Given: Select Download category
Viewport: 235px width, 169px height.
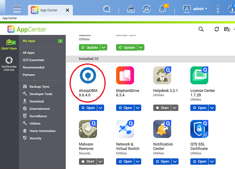Looking at the screenshot, I should 33,101.
